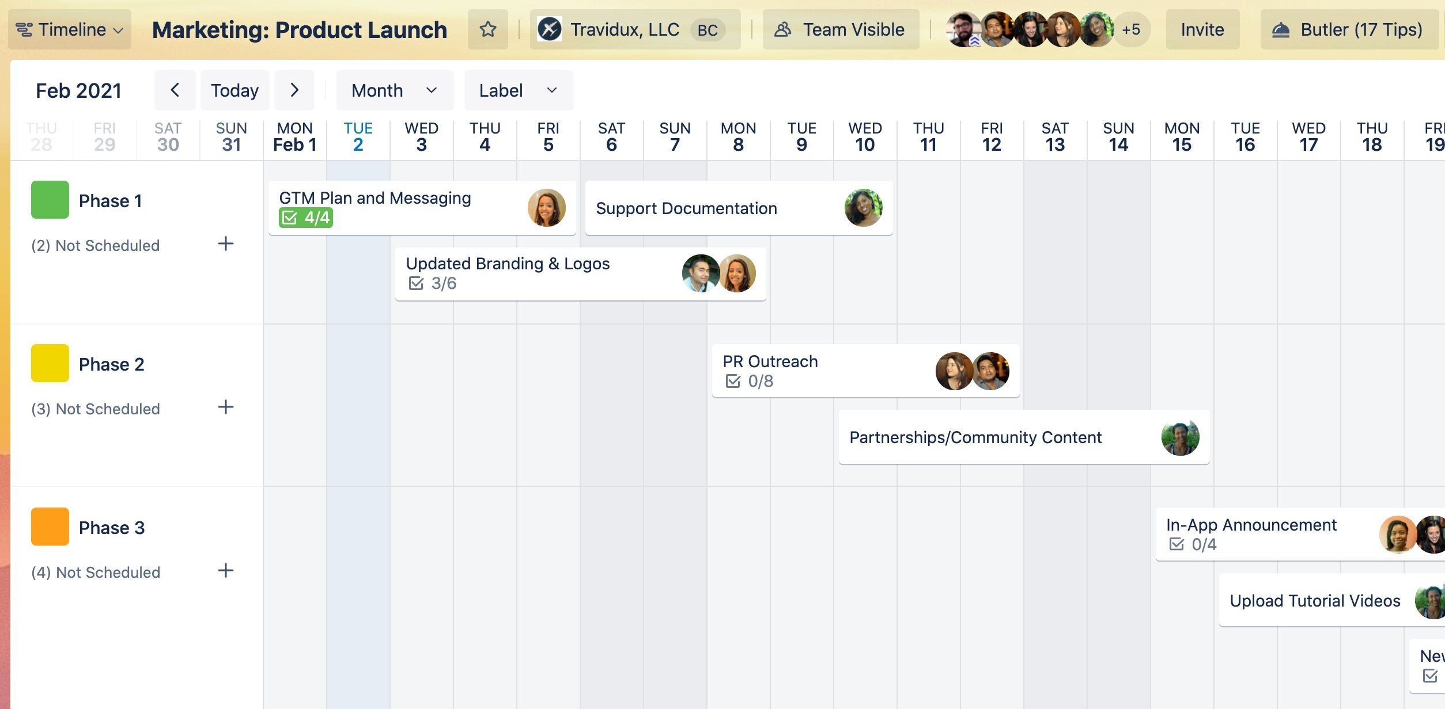Toggle visibility of Phase 2 label
This screenshot has height=709, width=1445.
[x=49, y=362]
